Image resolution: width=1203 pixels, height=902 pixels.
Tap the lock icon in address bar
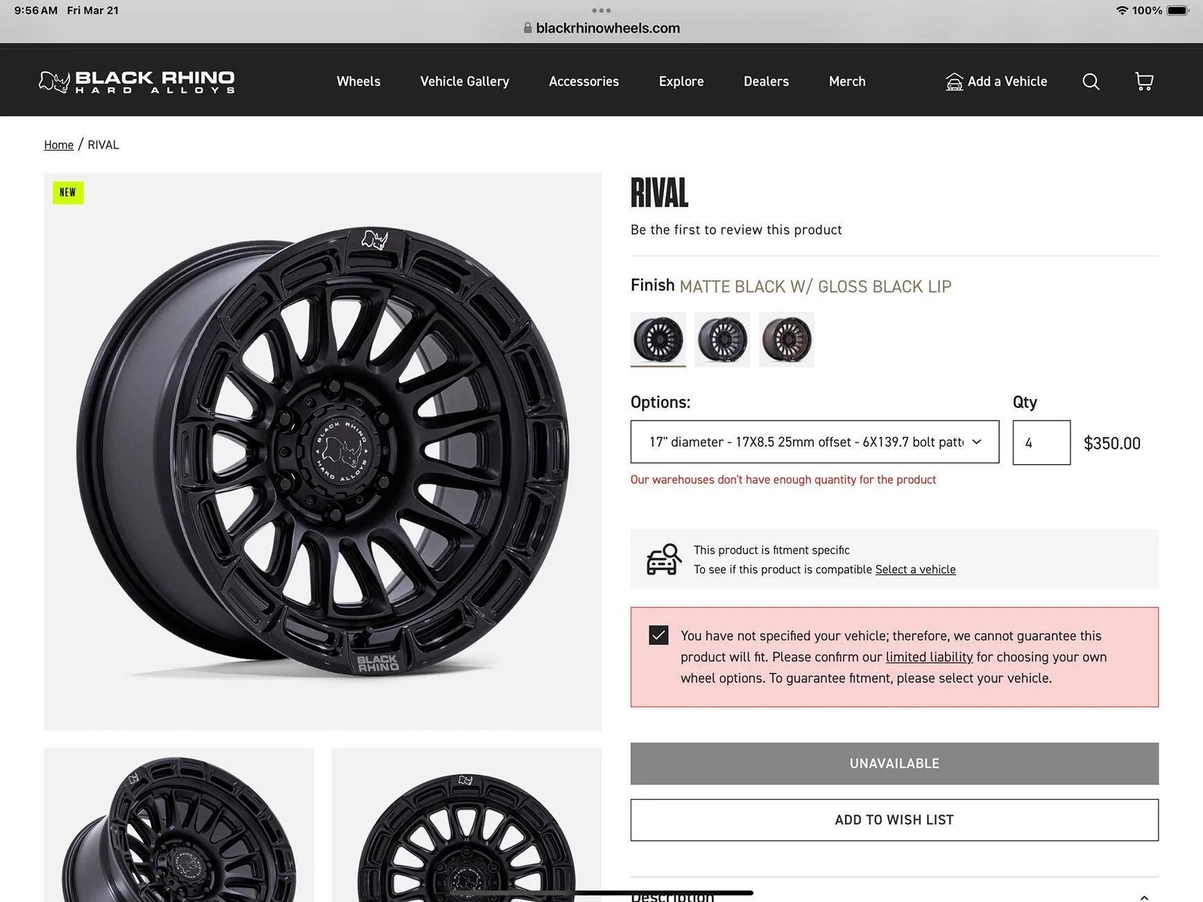(527, 28)
